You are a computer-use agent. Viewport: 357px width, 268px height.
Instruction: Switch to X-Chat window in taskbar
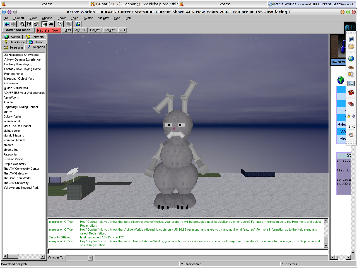pyautogui.click(x=134, y=4)
